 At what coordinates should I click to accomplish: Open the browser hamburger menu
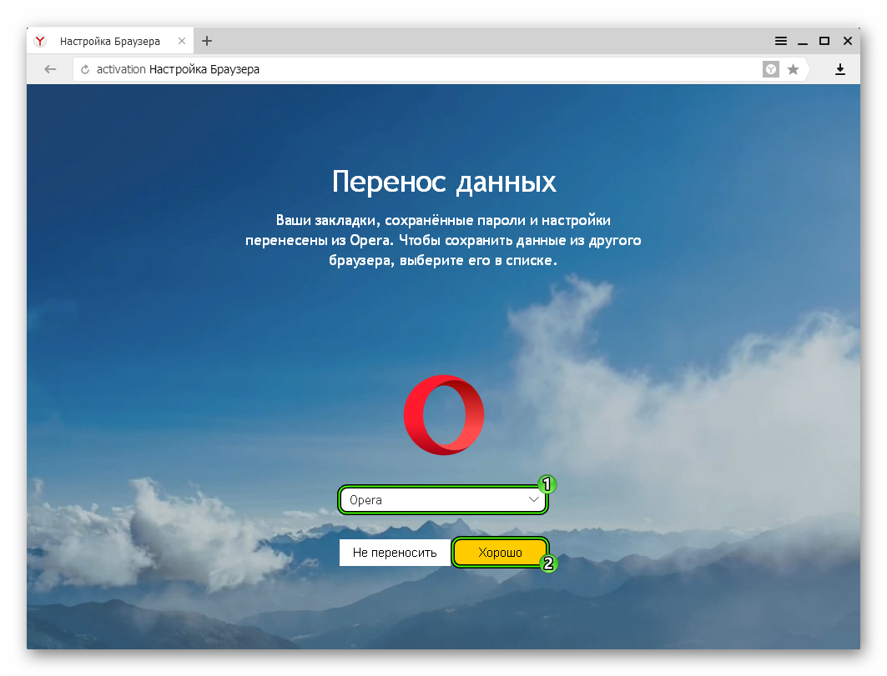pyautogui.click(x=781, y=41)
